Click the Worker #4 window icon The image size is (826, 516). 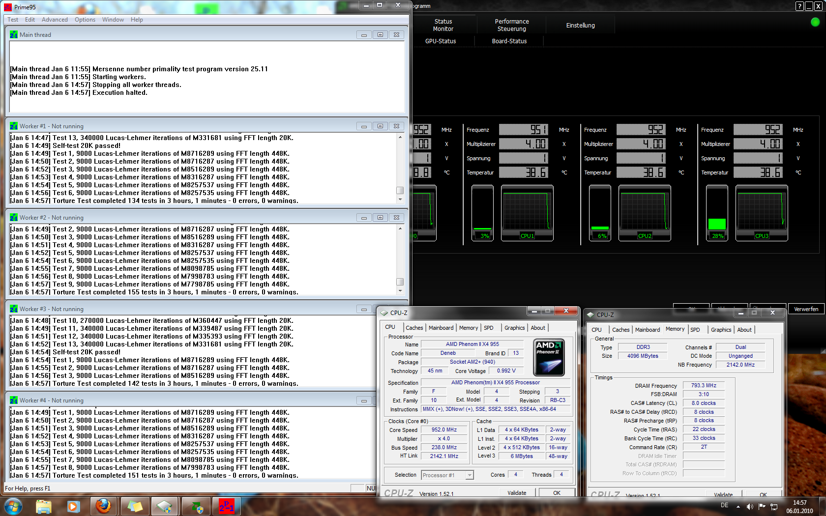(x=14, y=401)
